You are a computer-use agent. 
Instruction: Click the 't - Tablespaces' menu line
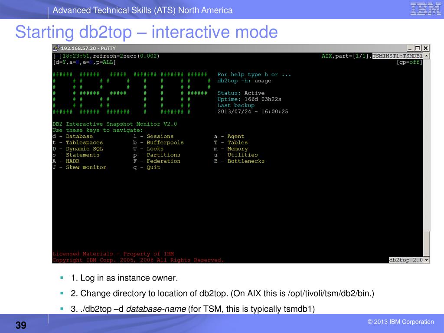point(78,142)
